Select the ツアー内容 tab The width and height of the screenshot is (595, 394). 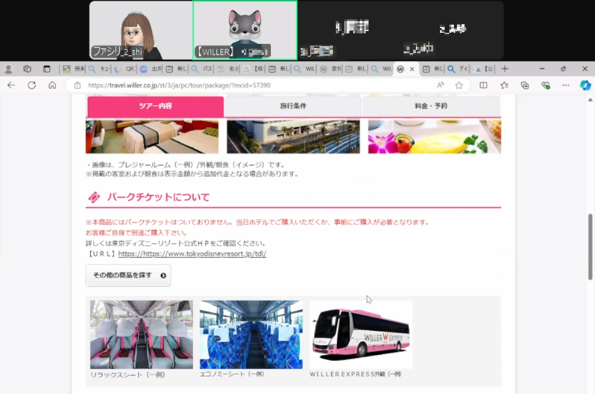click(156, 107)
